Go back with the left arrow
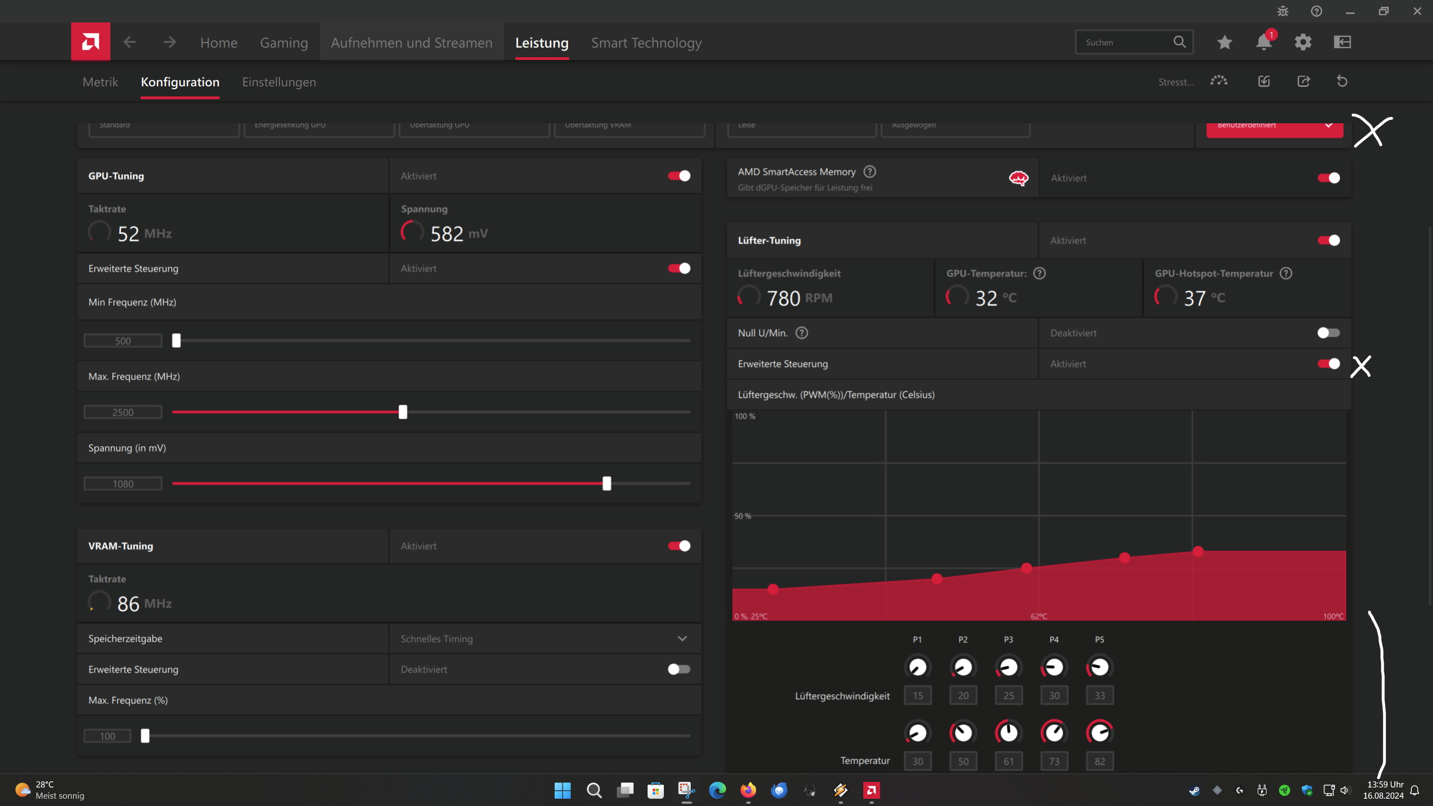This screenshot has width=1433, height=806. coord(129,42)
